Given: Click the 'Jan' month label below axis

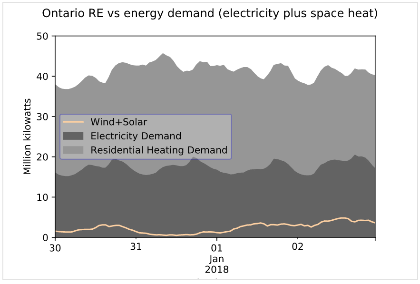Looking at the screenshot, I should [217, 259].
